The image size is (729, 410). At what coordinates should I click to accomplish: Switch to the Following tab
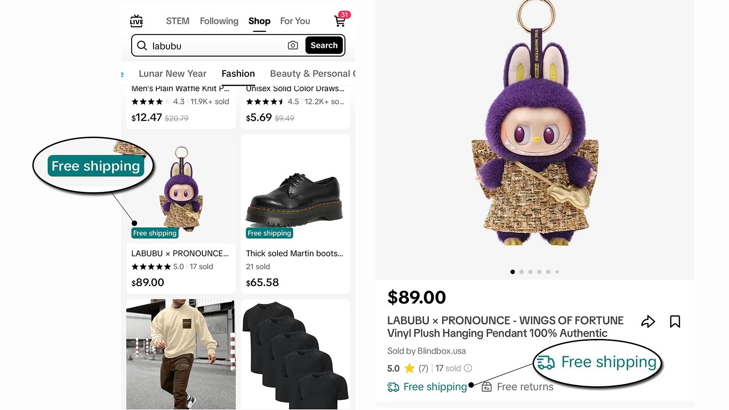(219, 21)
